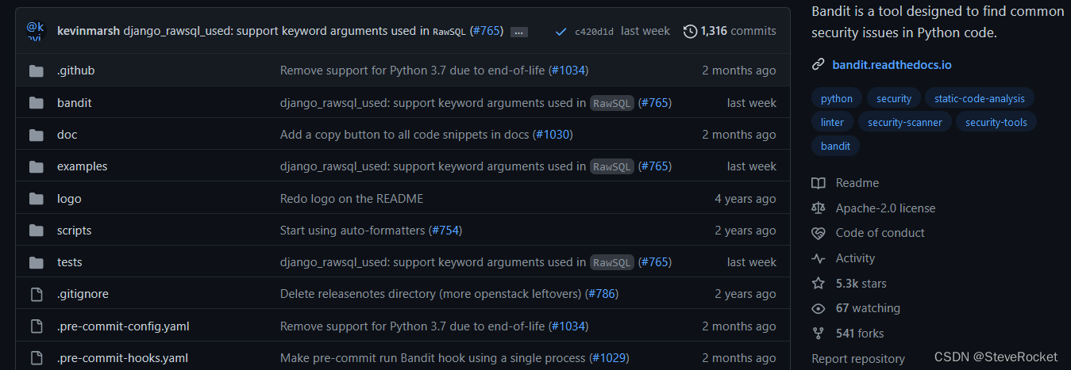
Task: Click the Readme book icon
Action: [x=819, y=183]
